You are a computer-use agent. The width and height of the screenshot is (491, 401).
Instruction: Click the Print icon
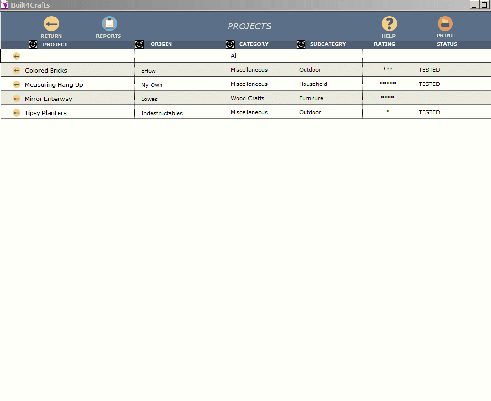(x=445, y=24)
